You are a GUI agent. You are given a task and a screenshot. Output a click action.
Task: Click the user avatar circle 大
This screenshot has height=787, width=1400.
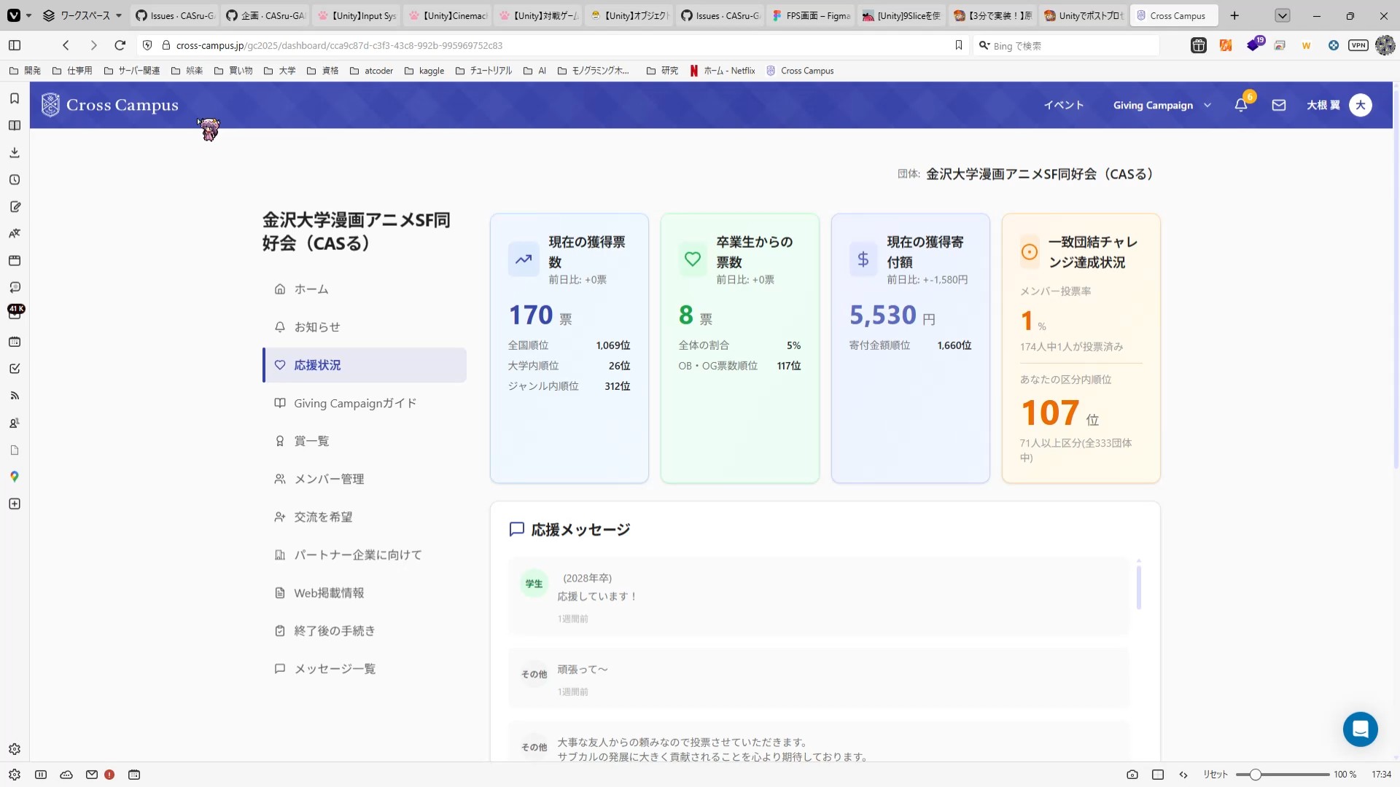(1360, 105)
